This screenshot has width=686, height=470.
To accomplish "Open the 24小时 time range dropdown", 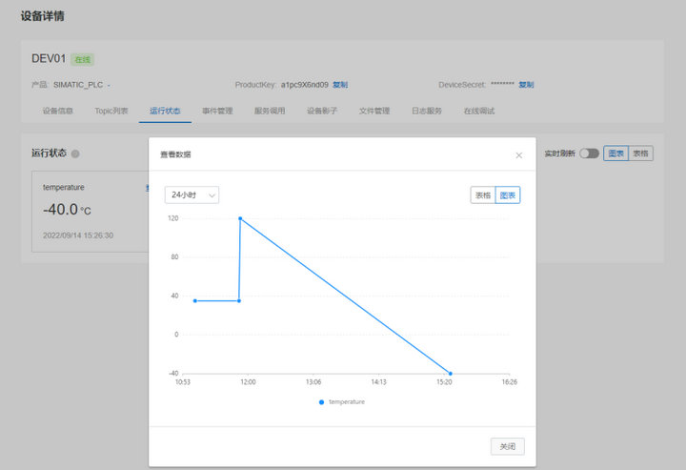I will tap(192, 194).
